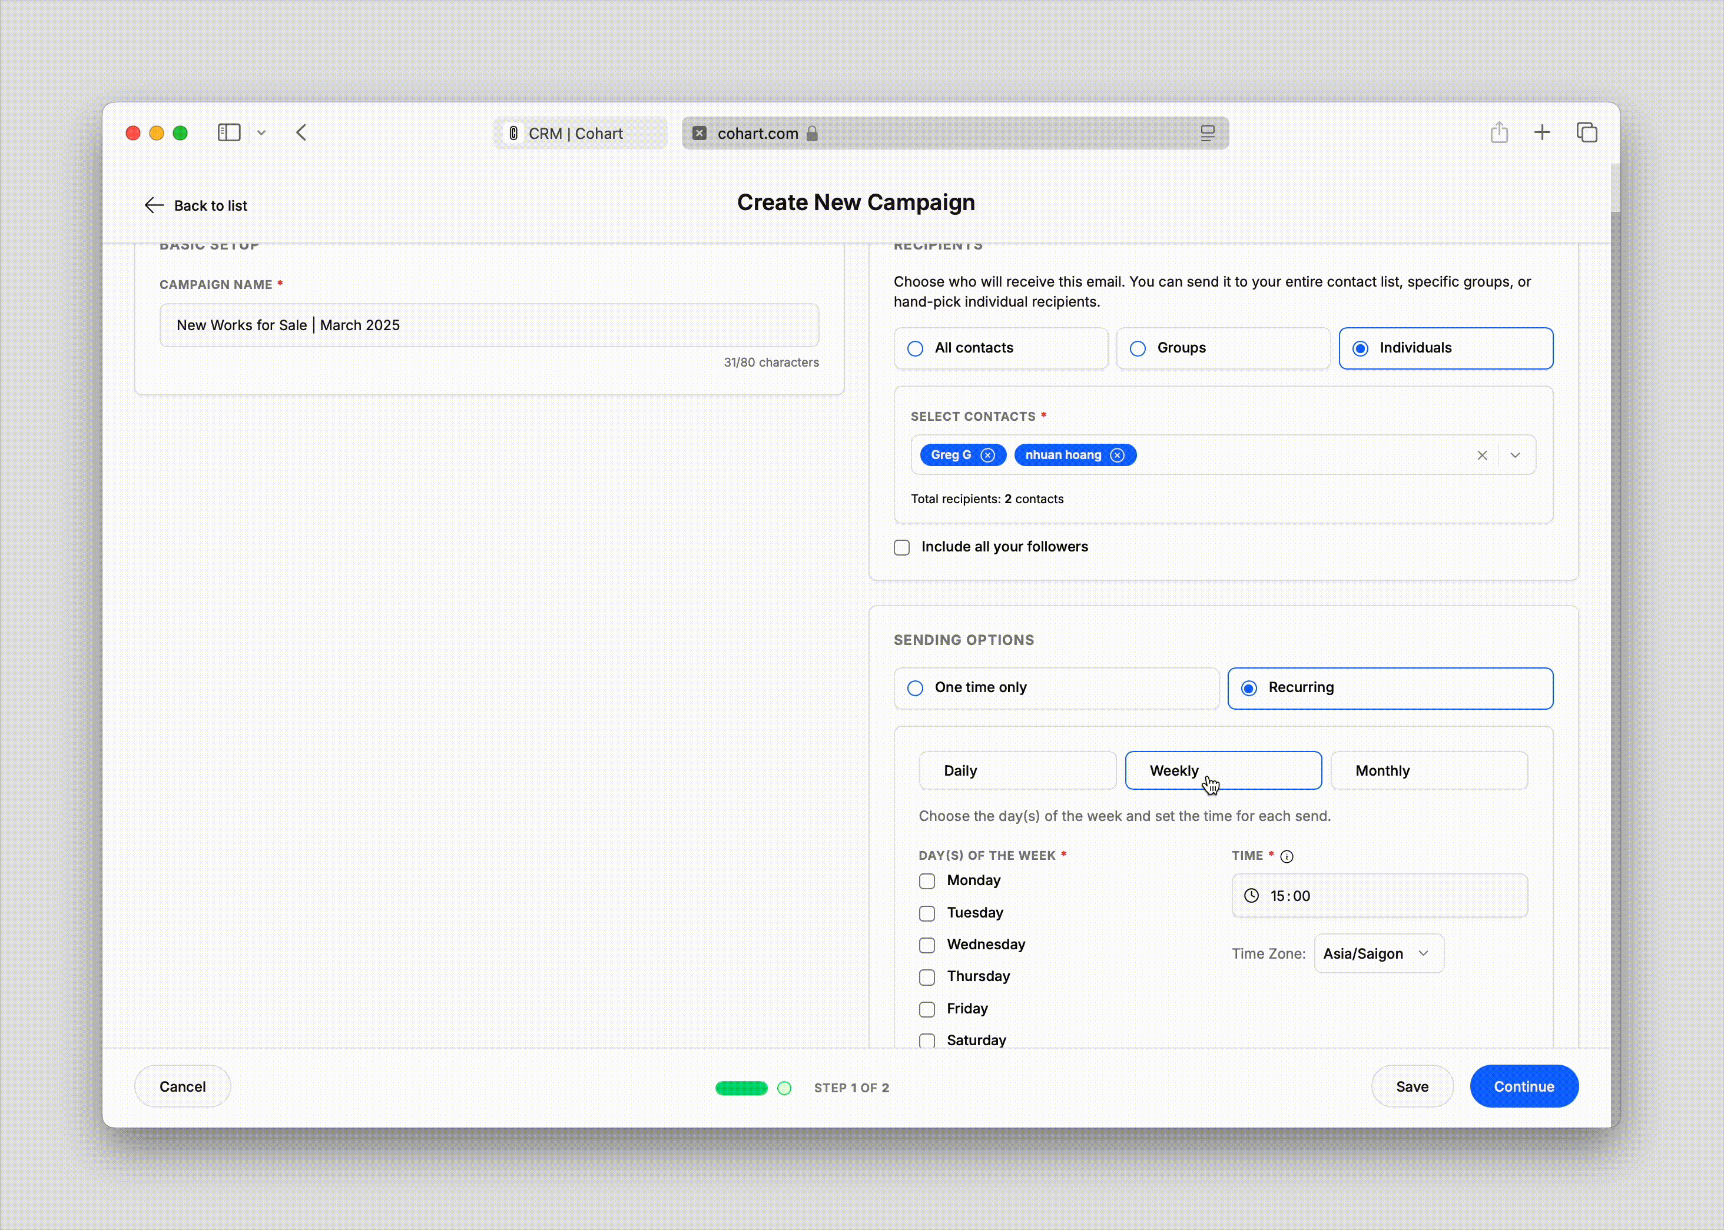
Task: Go back with the browser back arrow
Action: pos(301,132)
